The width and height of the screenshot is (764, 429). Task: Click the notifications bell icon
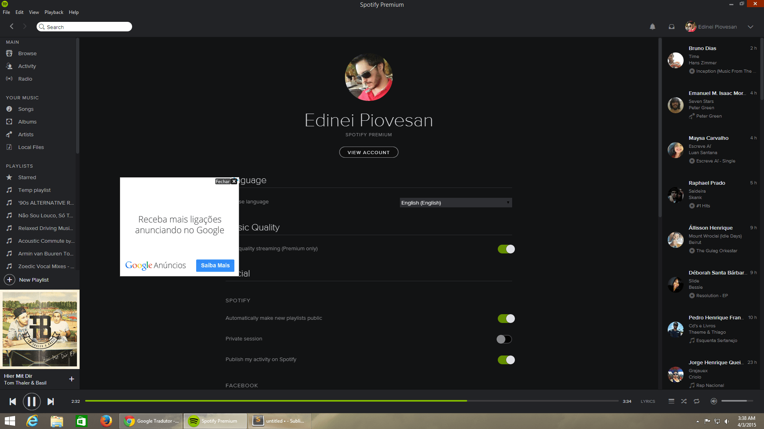(x=653, y=27)
